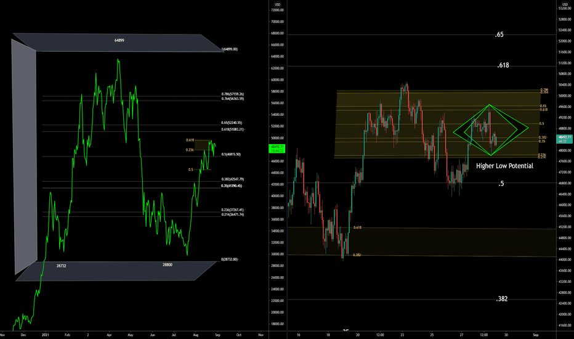Click the 16 date label in right chart

(299, 335)
